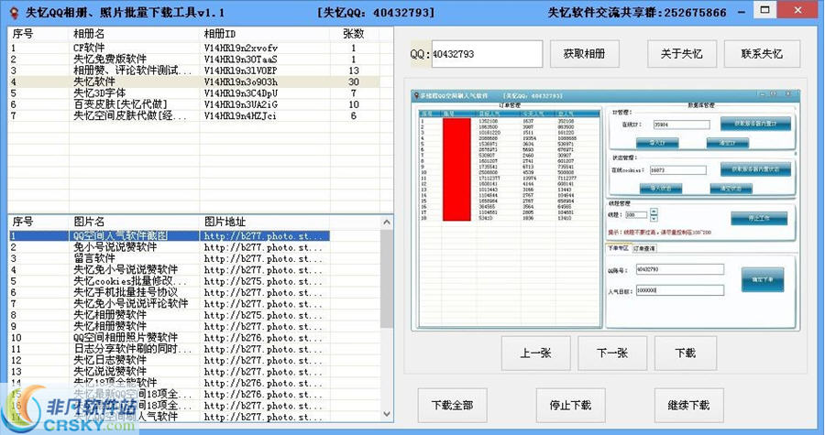825x435 pixels.
Task: Select album 失忆空间皮肤代做
Action: 193,115
